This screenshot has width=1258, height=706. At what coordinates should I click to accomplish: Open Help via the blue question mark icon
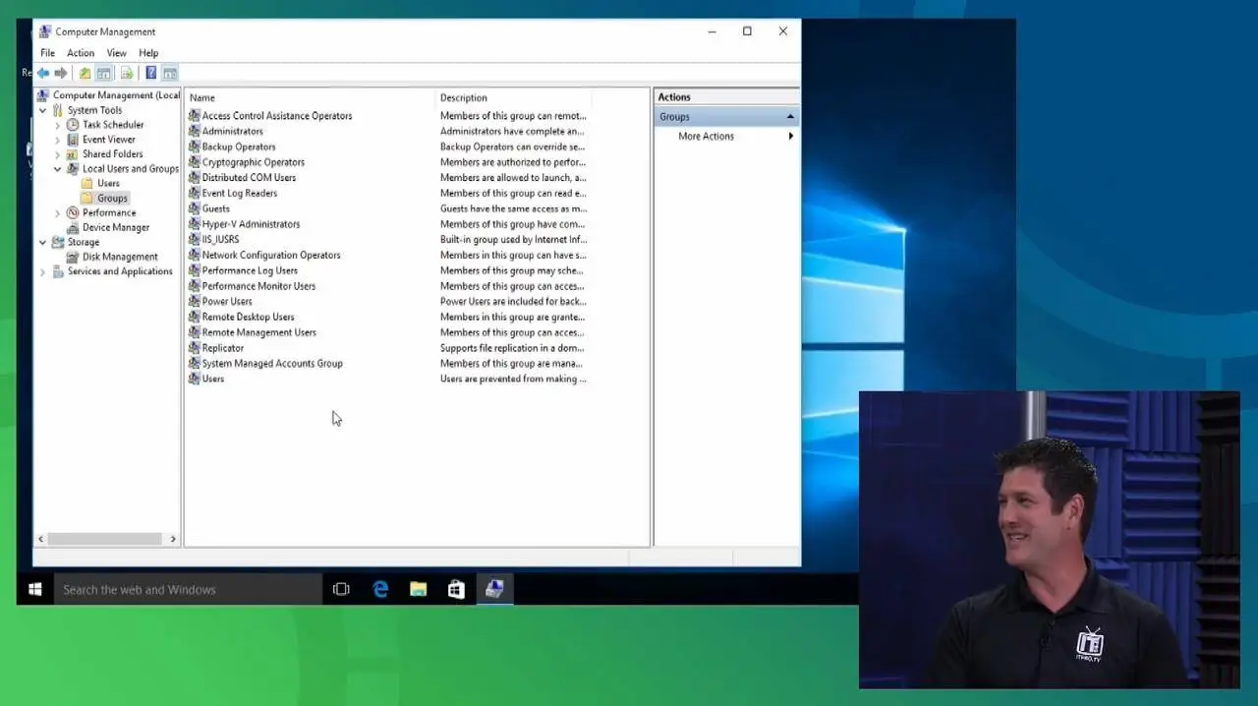pyautogui.click(x=150, y=73)
